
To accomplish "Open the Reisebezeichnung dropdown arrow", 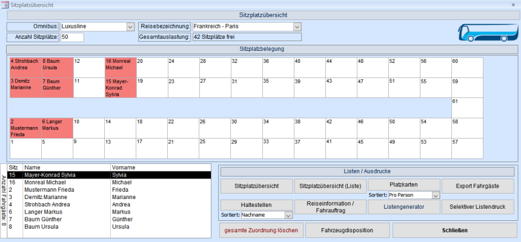I will 297,27.
